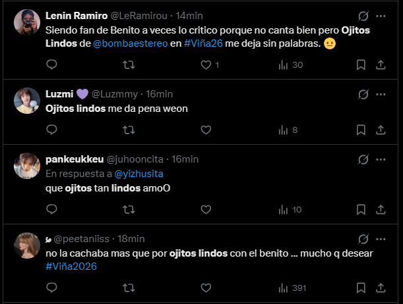Reply to Lenin Ramiro's tweet
The height and width of the screenshot is (304, 403).
(x=52, y=64)
